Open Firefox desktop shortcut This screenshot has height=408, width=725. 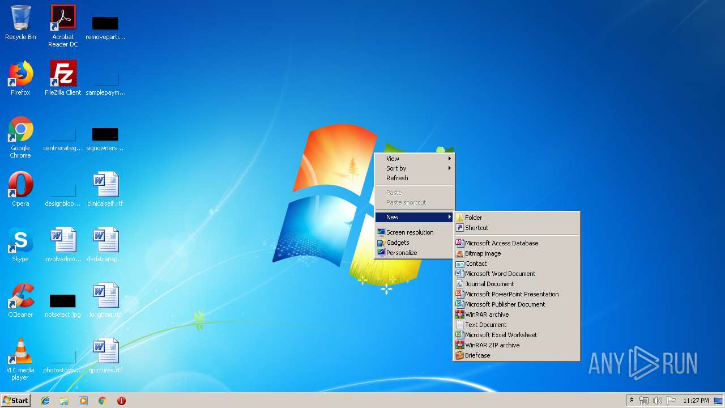[20, 78]
